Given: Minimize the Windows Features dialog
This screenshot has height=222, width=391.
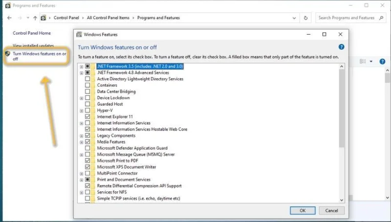Looking at the screenshot, I should [x=308, y=34].
